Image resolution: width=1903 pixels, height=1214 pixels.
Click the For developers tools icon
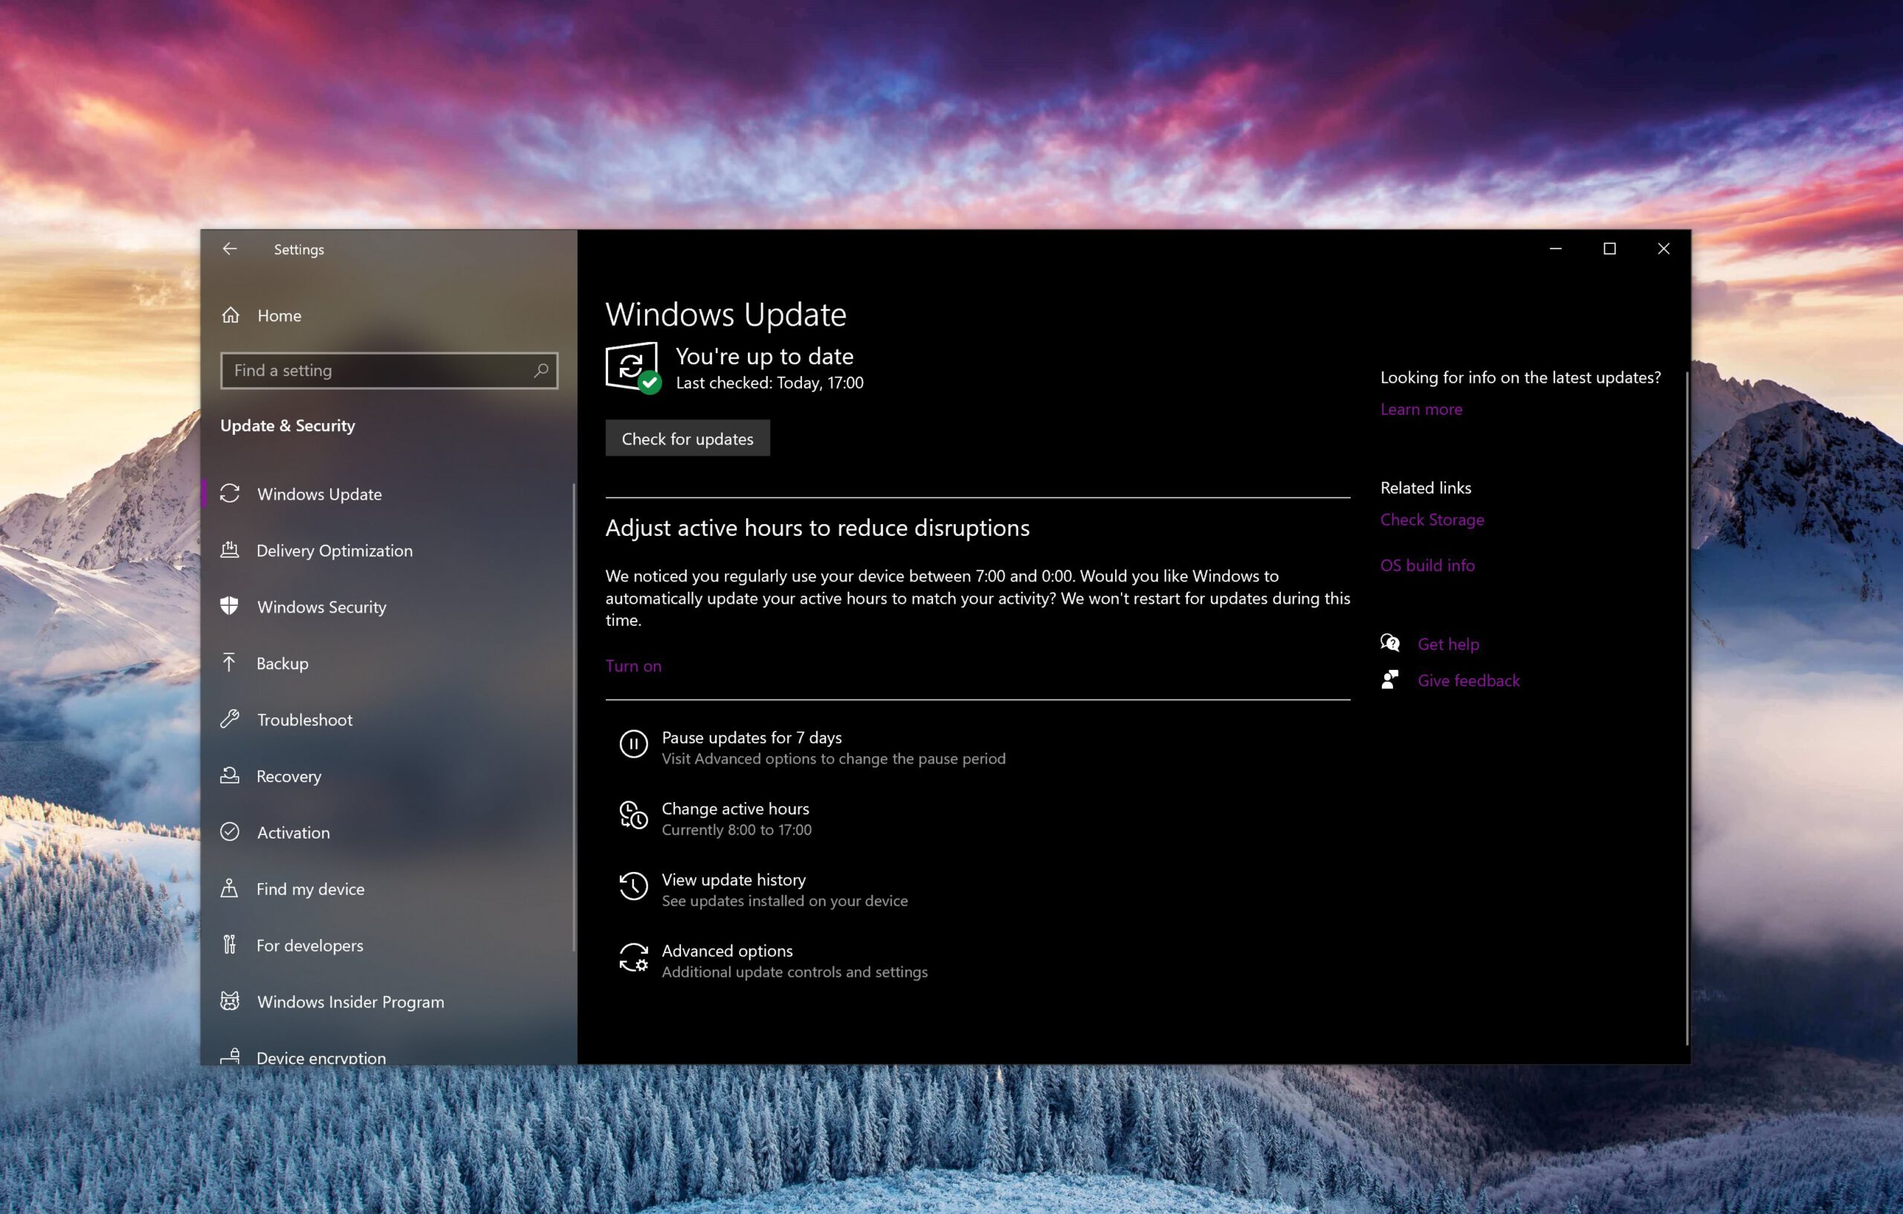[x=229, y=944]
